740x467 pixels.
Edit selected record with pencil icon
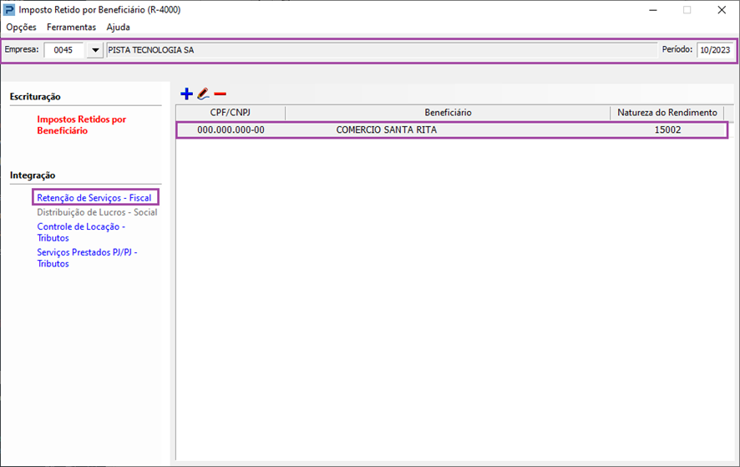pyautogui.click(x=204, y=94)
